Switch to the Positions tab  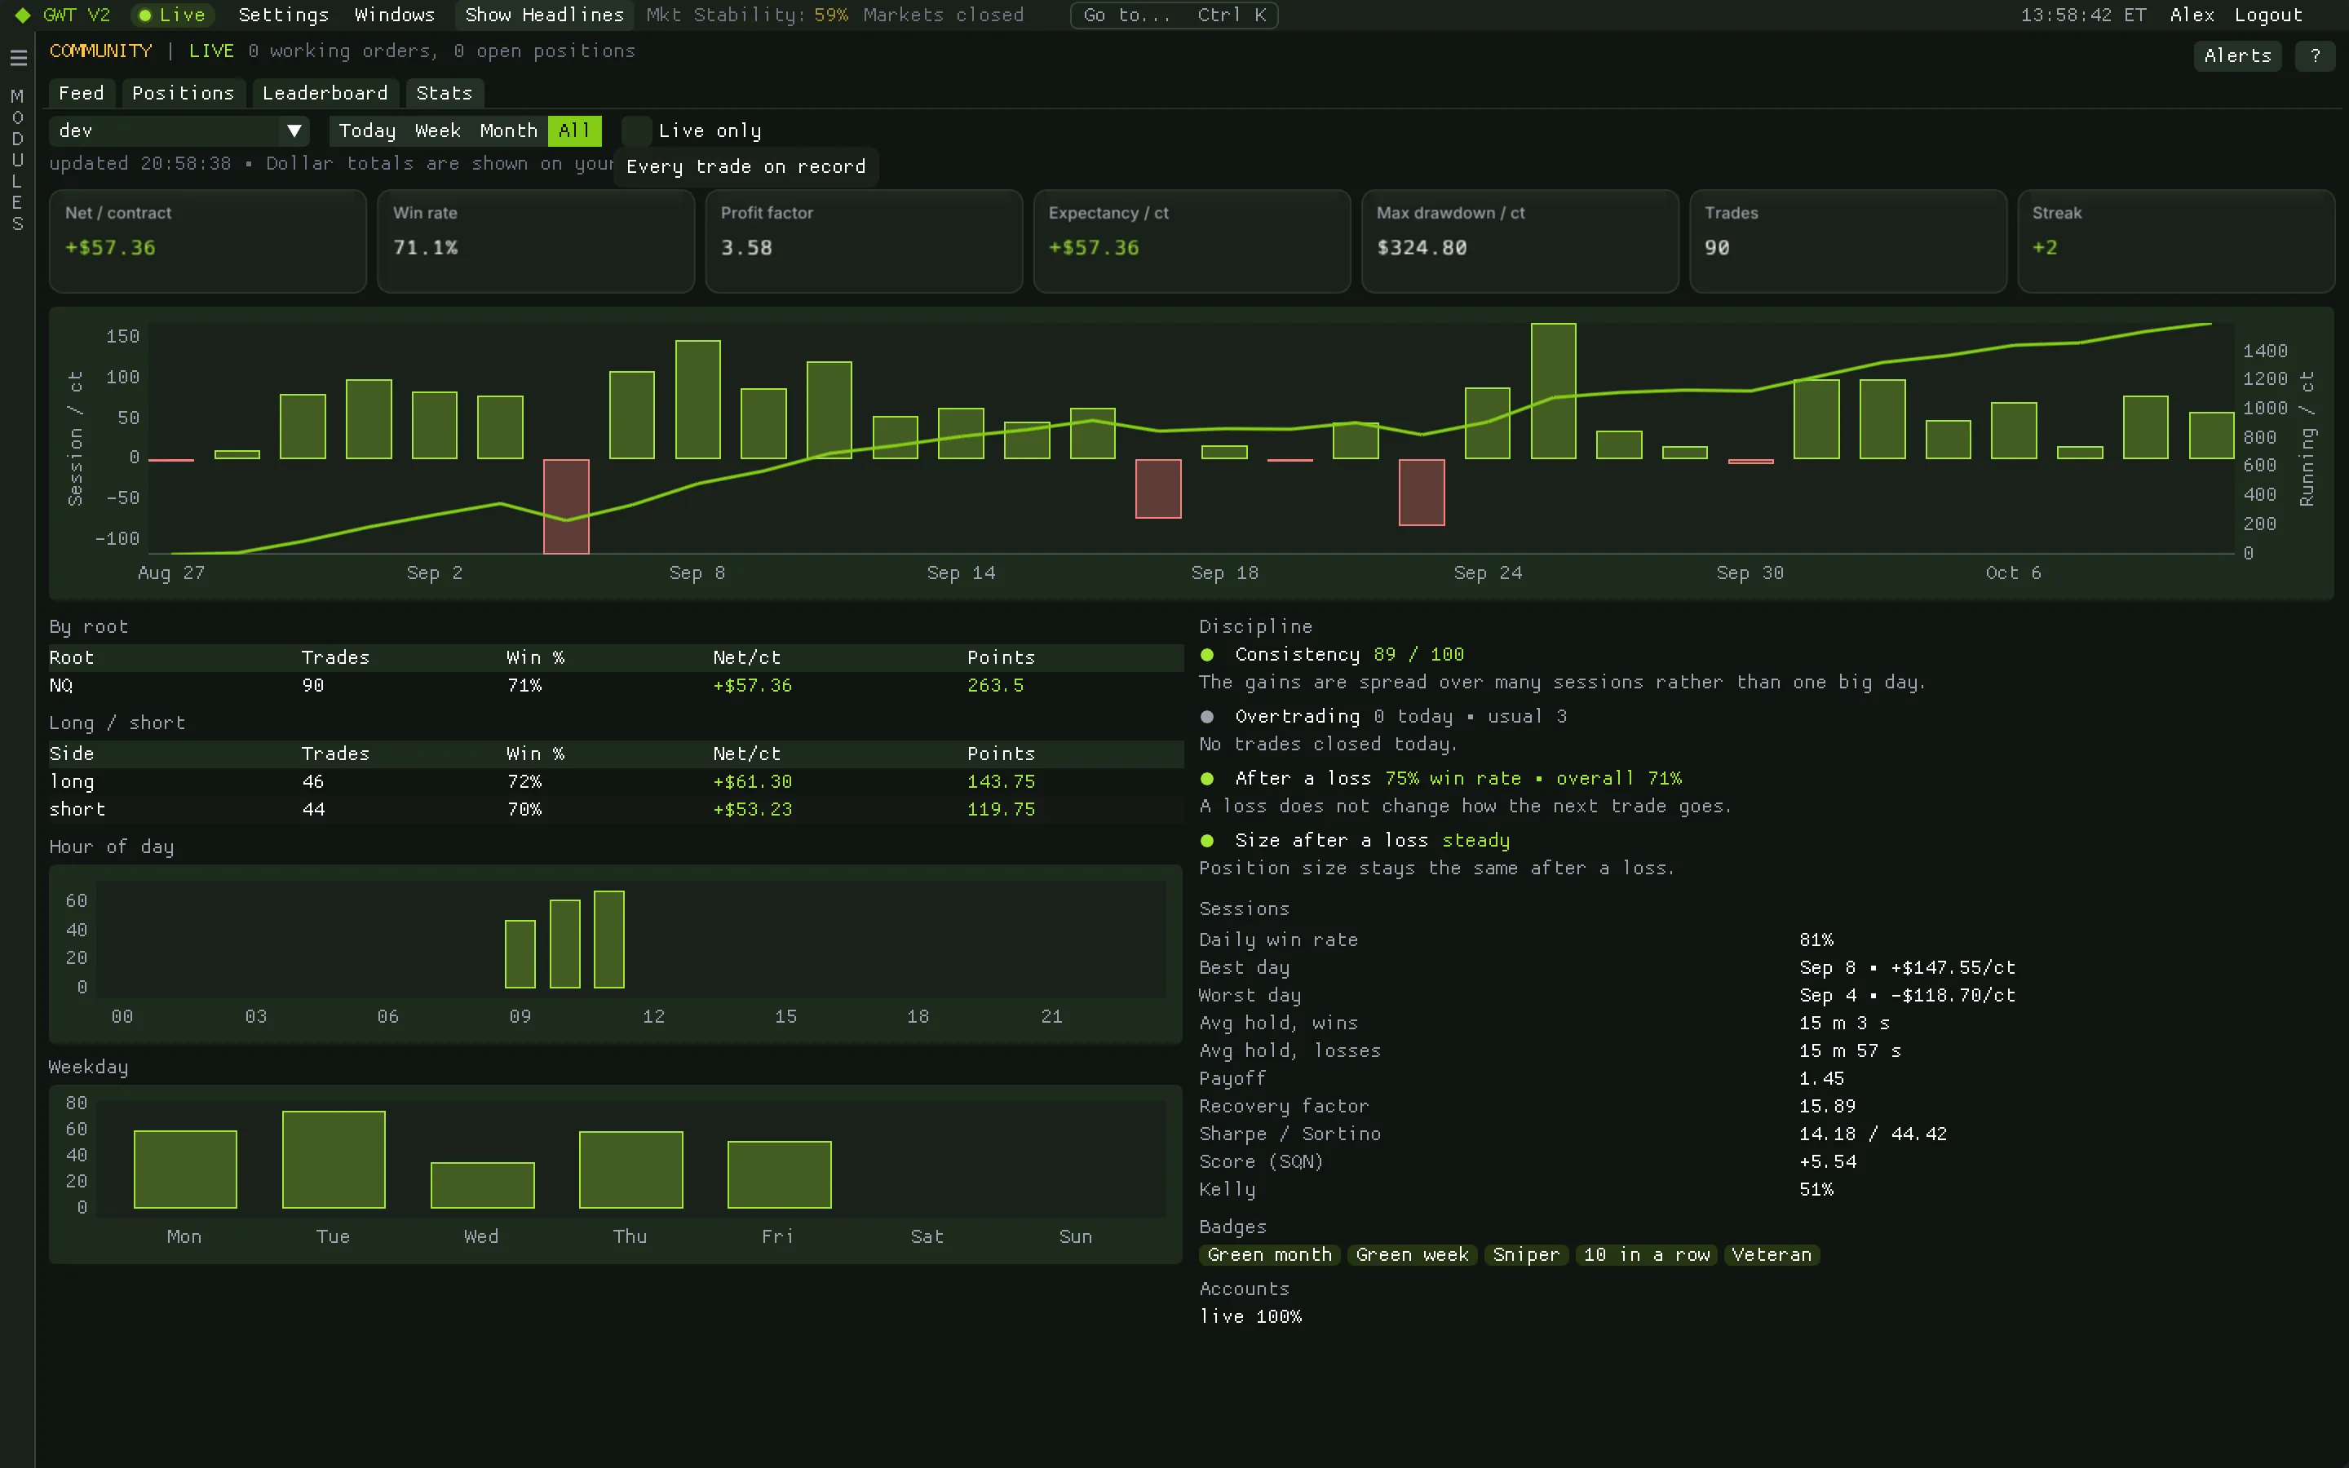[x=183, y=93]
